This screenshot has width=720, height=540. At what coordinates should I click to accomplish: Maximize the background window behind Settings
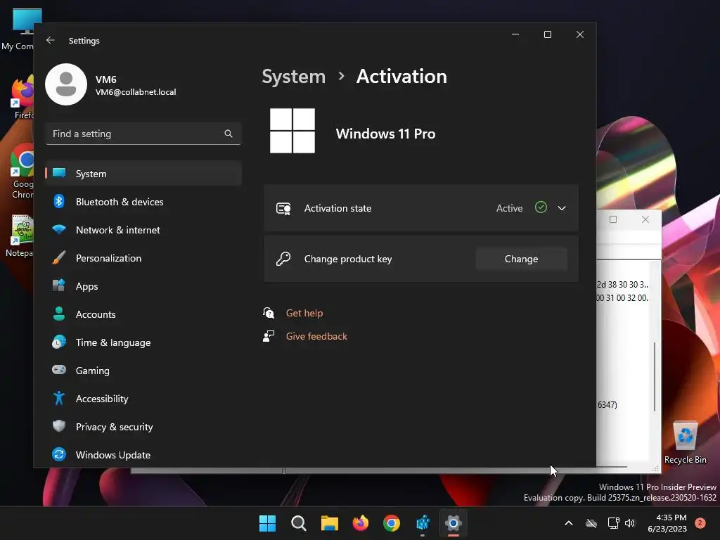pos(613,219)
